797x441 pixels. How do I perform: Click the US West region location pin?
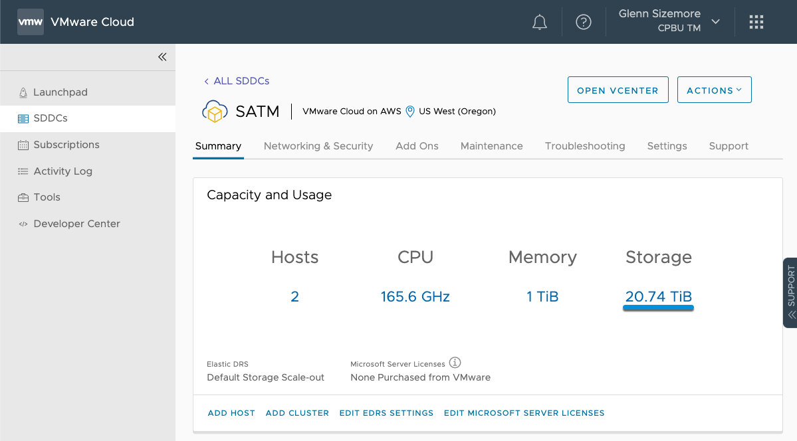click(x=410, y=112)
